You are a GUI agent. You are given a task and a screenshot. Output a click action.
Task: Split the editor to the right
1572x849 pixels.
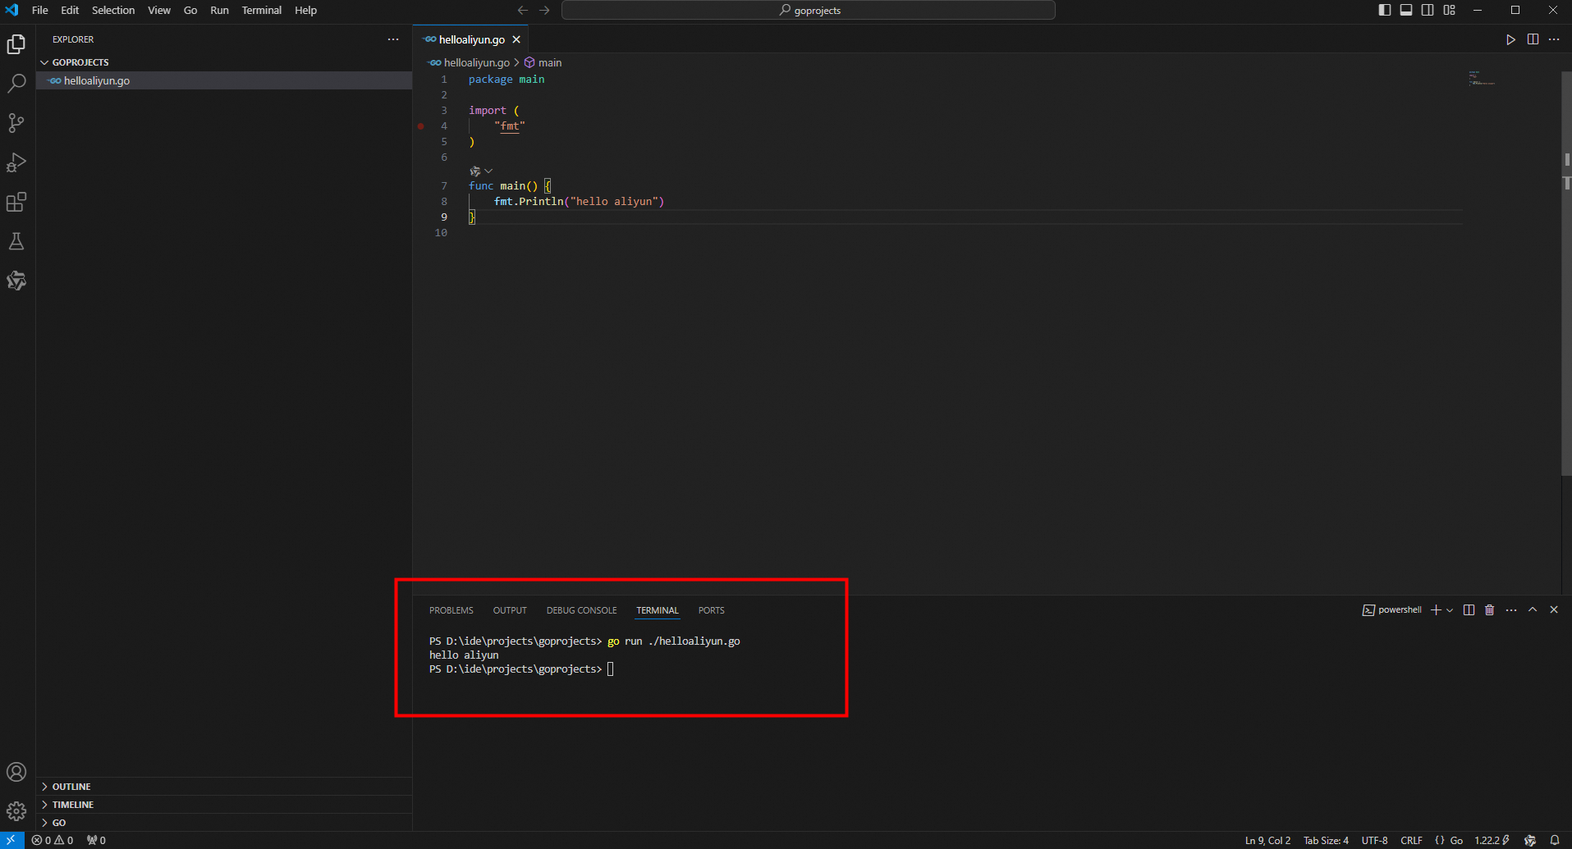click(x=1533, y=39)
